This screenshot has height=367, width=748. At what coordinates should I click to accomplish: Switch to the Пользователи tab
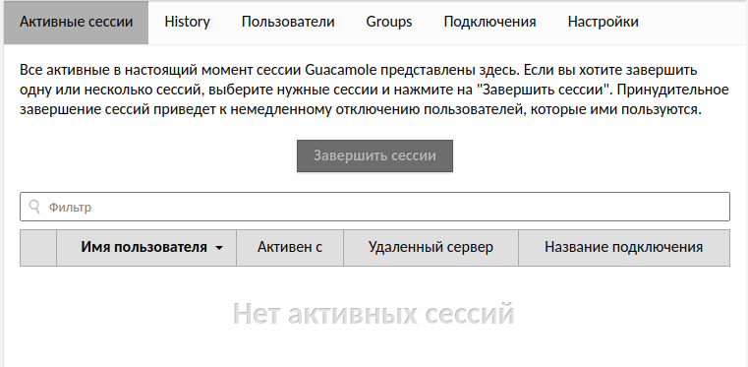point(288,22)
